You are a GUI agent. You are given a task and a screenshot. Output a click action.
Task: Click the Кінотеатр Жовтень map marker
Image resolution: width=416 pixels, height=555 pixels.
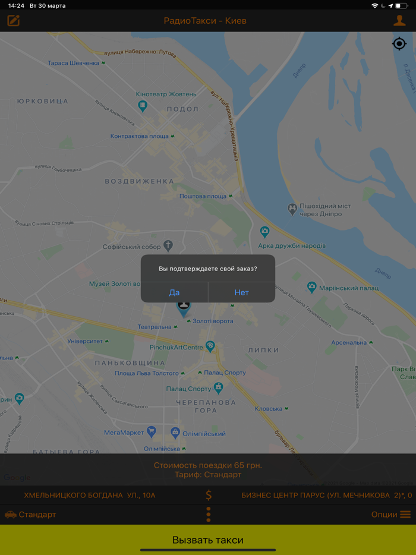(143, 106)
